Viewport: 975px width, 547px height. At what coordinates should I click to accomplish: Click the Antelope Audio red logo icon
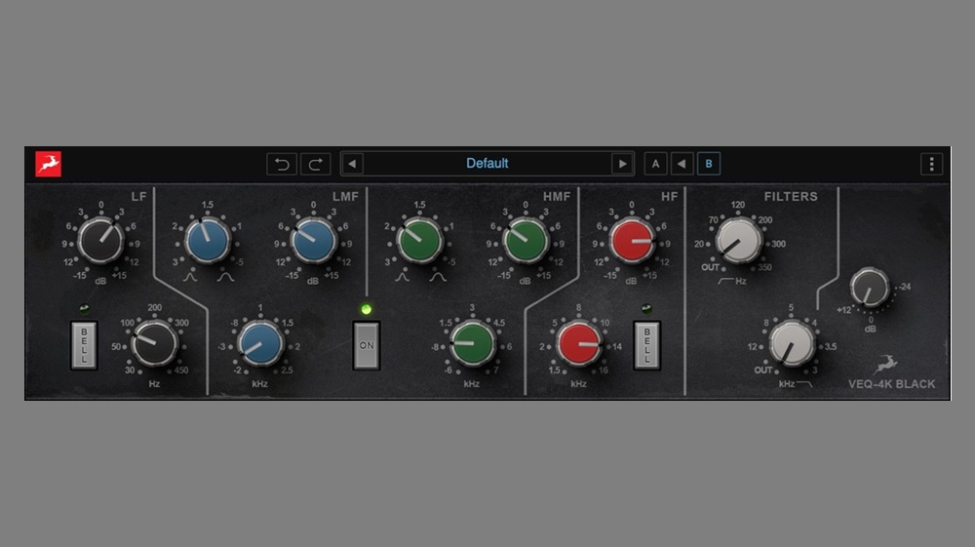click(x=48, y=164)
